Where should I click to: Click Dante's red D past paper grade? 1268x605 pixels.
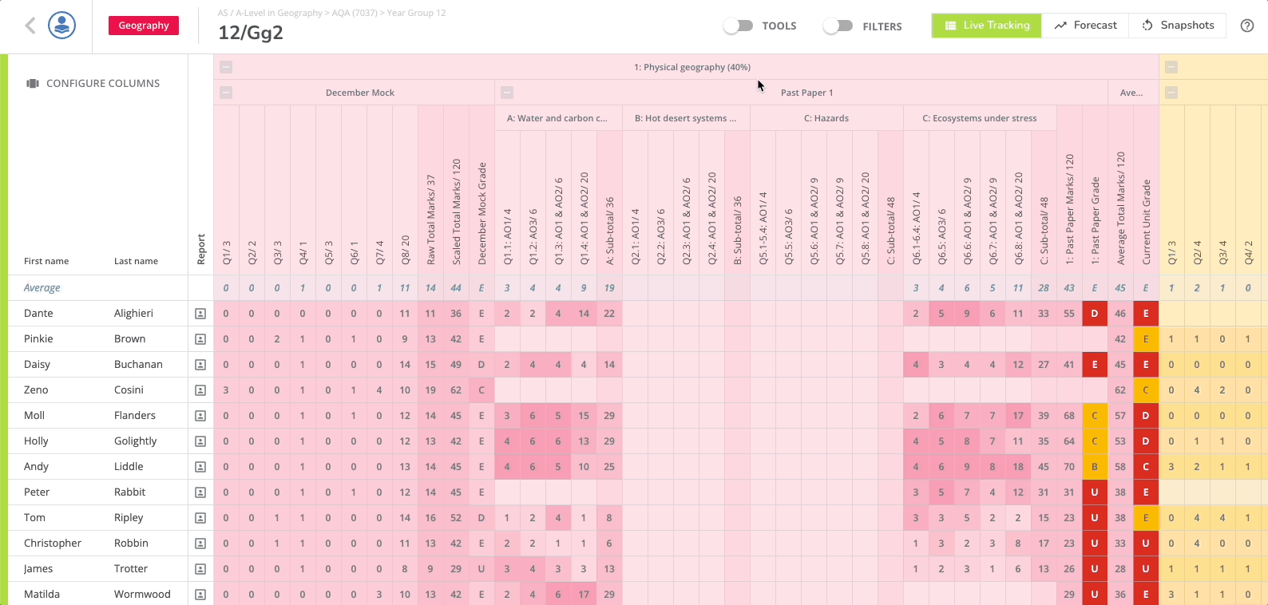[x=1095, y=314]
